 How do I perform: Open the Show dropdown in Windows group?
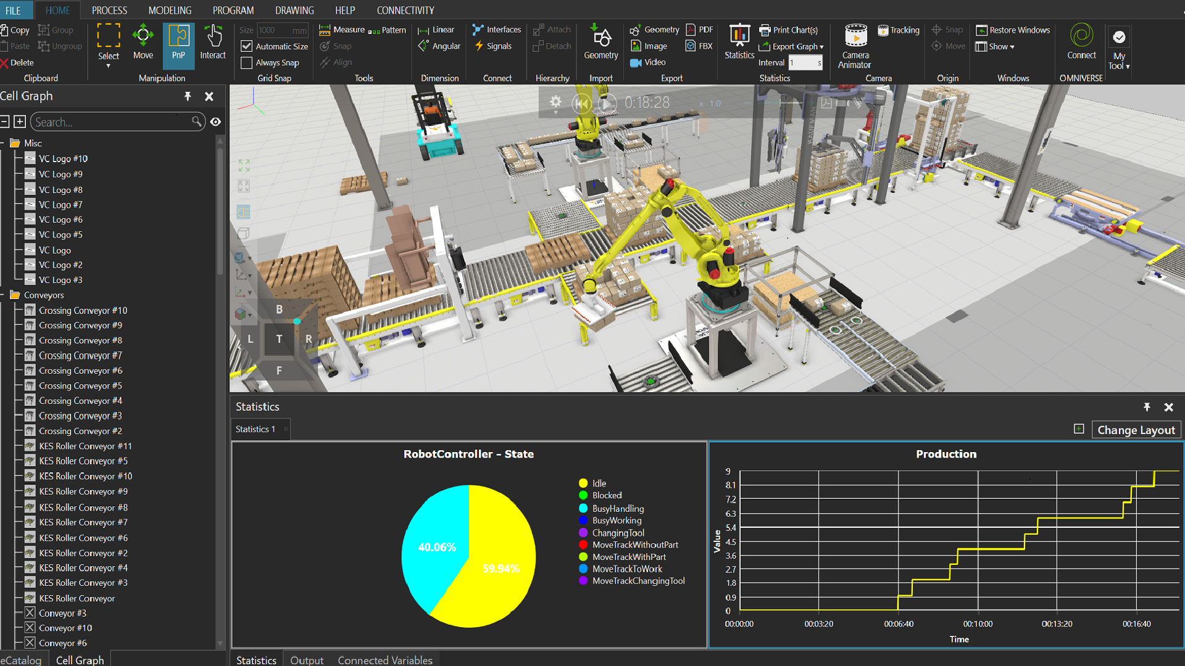(996, 46)
